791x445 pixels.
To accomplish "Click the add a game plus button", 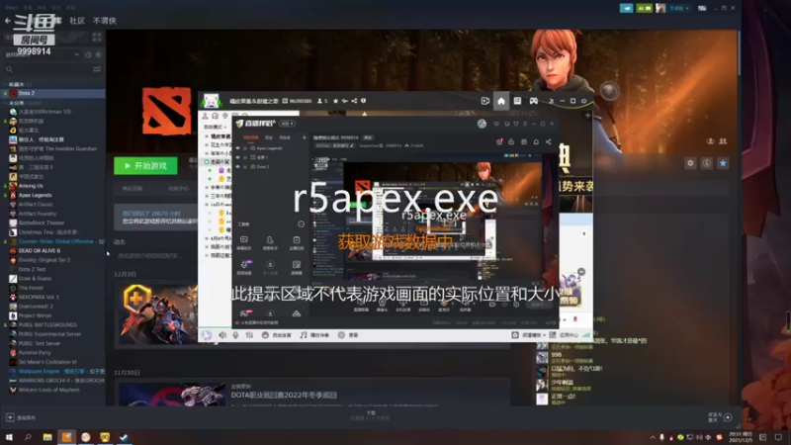I will [10, 417].
